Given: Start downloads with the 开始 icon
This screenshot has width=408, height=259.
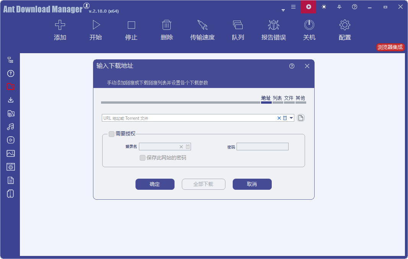Looking at the screenshot, I should (x=96, y=25).
